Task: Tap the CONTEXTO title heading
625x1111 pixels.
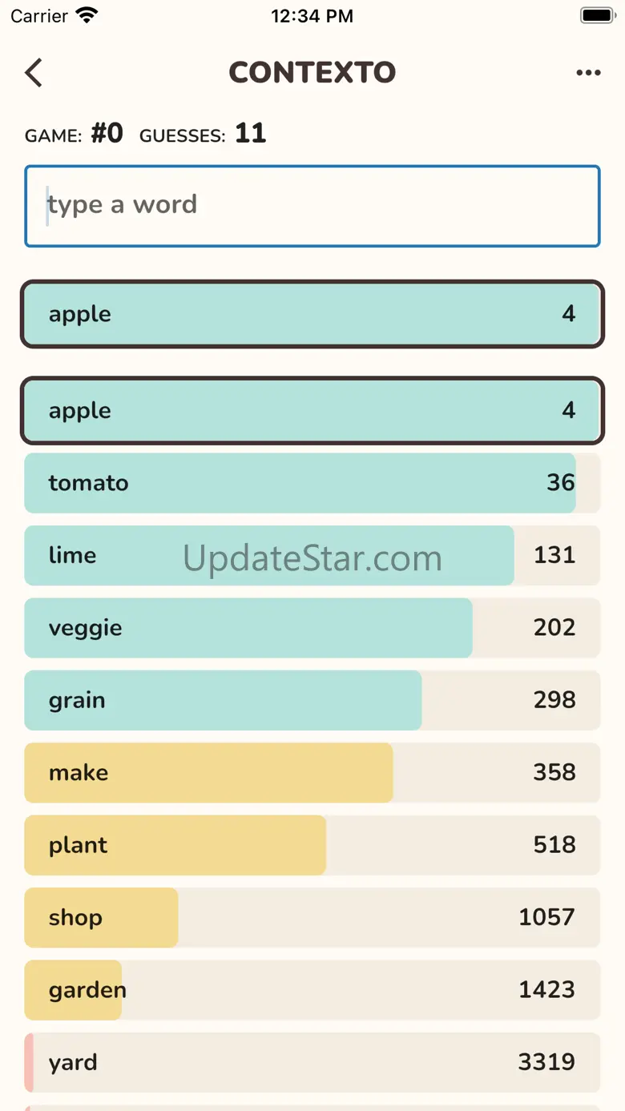Action: [x=312, y=73]
